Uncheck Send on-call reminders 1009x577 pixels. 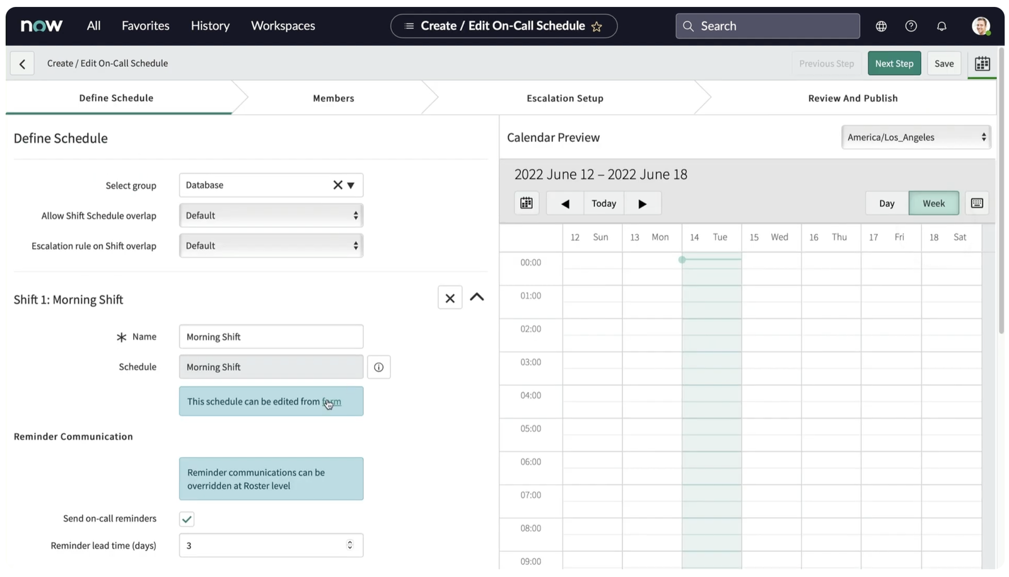coord(187,519)
